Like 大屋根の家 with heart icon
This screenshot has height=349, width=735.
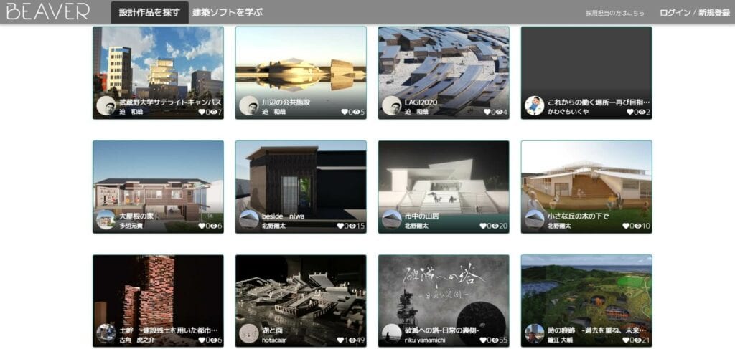[x=202, y=226]
